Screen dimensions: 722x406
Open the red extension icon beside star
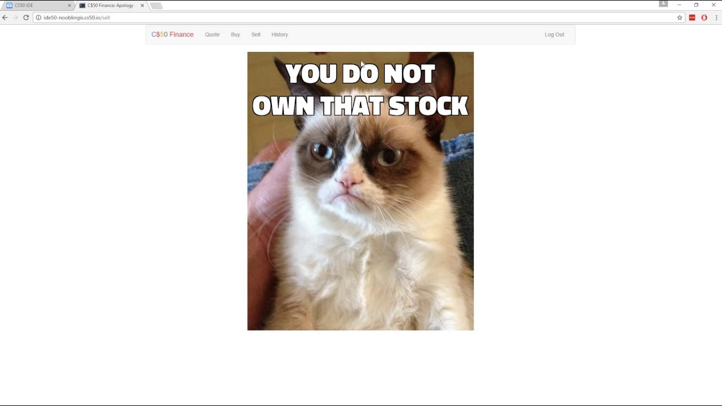pos(692,17)
